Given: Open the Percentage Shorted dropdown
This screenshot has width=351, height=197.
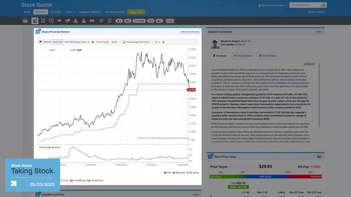Looking at the screenshot, I should pos(137,42).
